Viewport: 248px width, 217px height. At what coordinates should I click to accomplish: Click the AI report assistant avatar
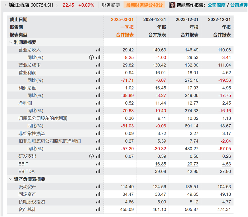click(172, 5)
